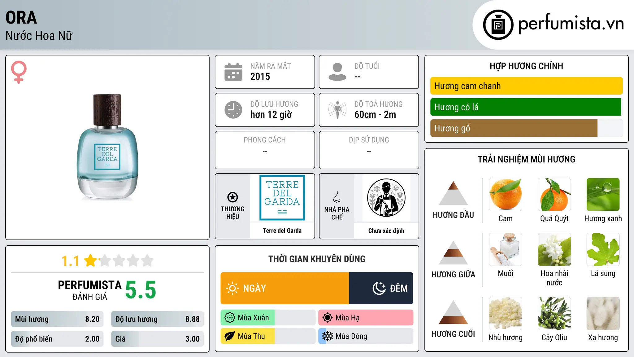Open the Muối salt note image
Screen dimensions: 634x357
coord(506,249)
